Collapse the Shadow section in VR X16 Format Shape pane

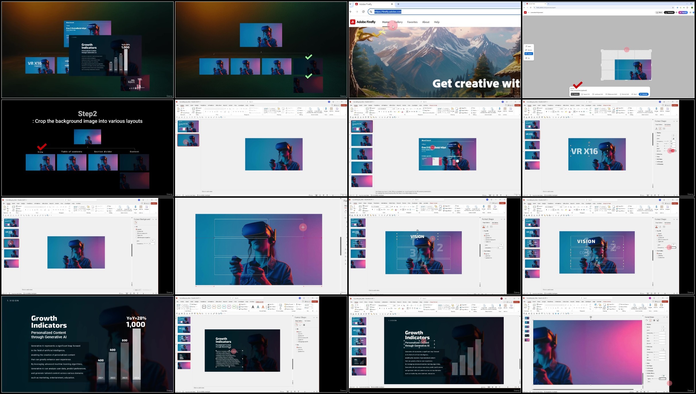point(658,133)
